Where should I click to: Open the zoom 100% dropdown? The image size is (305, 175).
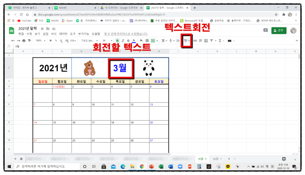pyautogui.click(x=41, y=41)
